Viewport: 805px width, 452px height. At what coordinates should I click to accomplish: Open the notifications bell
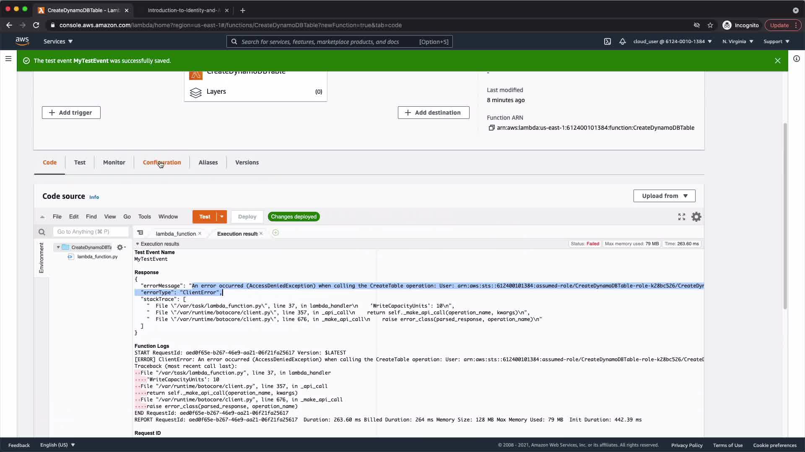[x=623, y=41]
